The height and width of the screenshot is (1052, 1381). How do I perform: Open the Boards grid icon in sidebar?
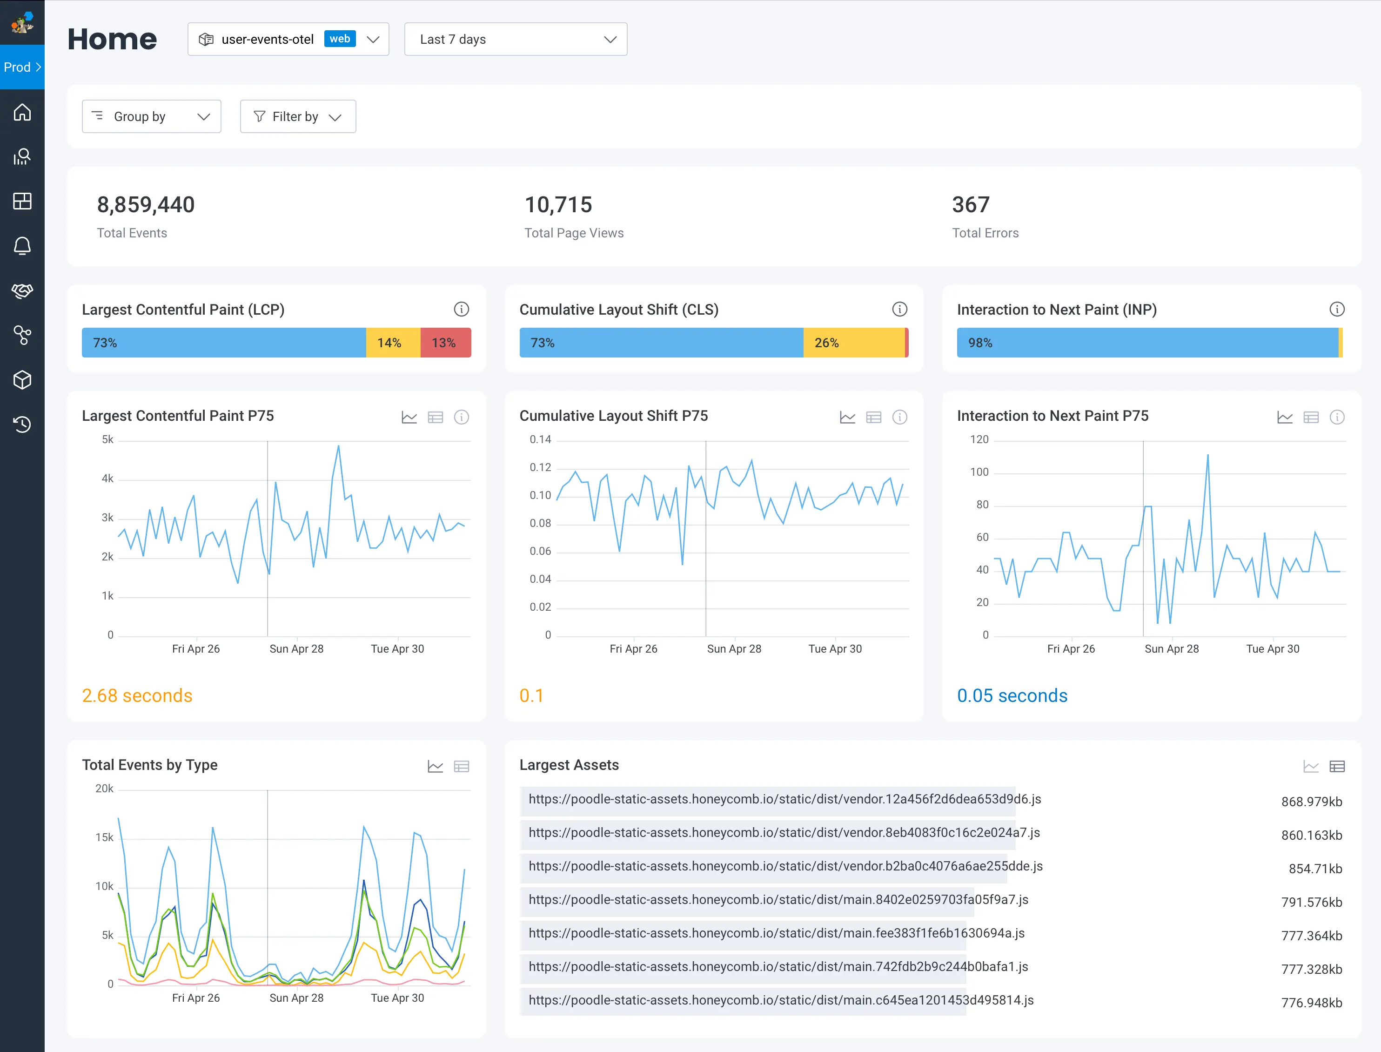22,201
